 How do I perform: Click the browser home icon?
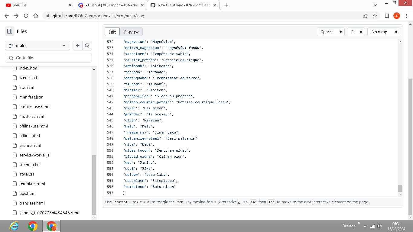click(35, 16)
